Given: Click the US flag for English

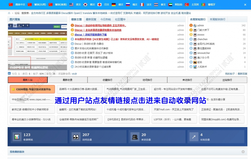Looking at the screenshot, I should 71,4.
